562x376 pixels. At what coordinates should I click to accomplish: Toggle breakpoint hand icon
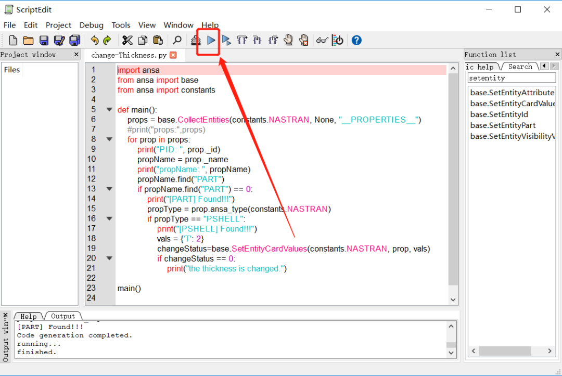[x=288, y=40]
